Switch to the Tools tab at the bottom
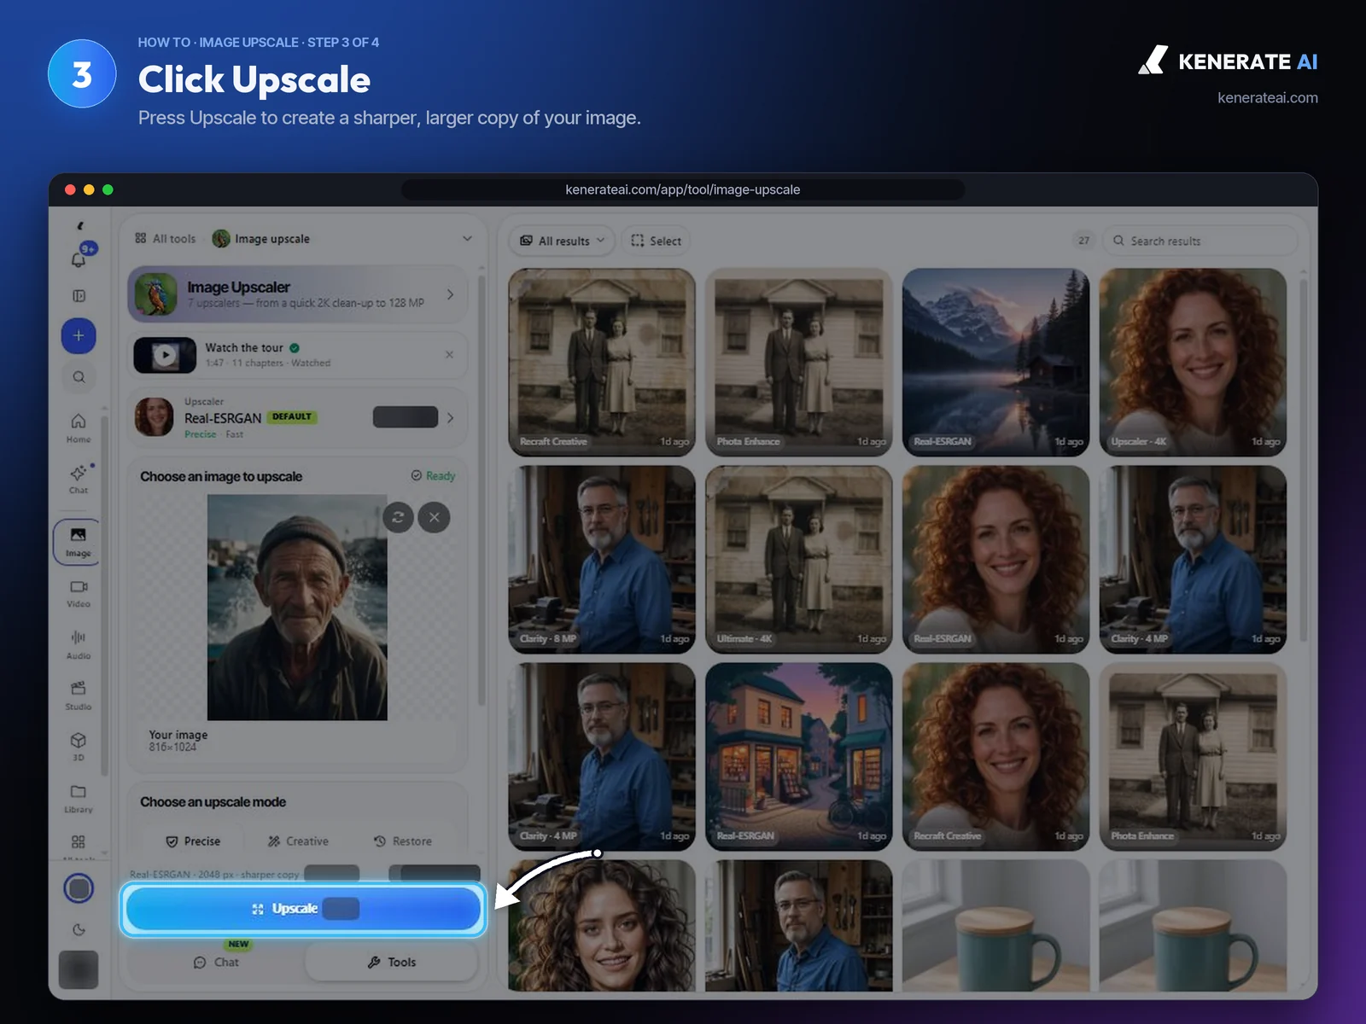 tap(392, 962)
